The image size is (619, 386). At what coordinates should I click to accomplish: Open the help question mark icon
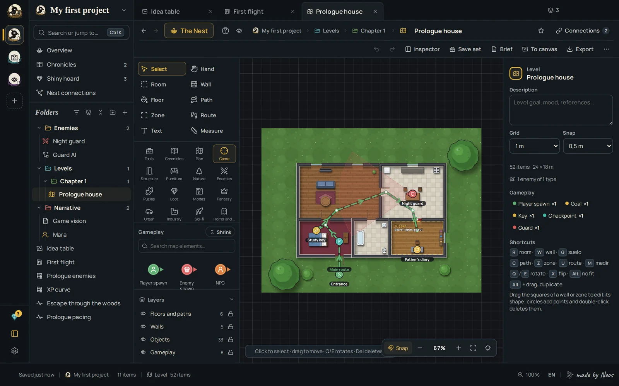(225, 30)
